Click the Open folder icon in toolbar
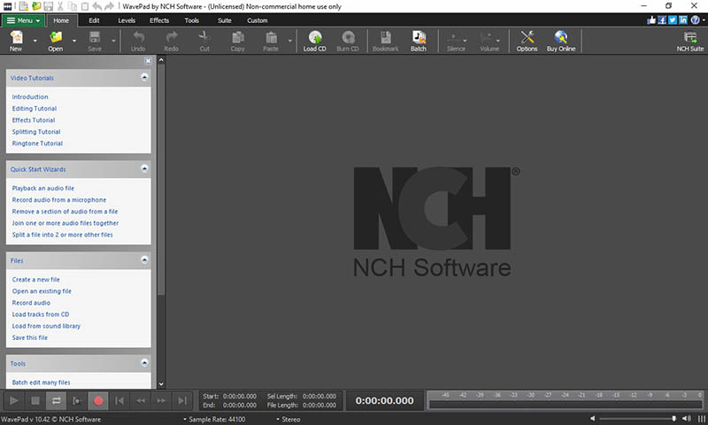 (x=56, y=40)
